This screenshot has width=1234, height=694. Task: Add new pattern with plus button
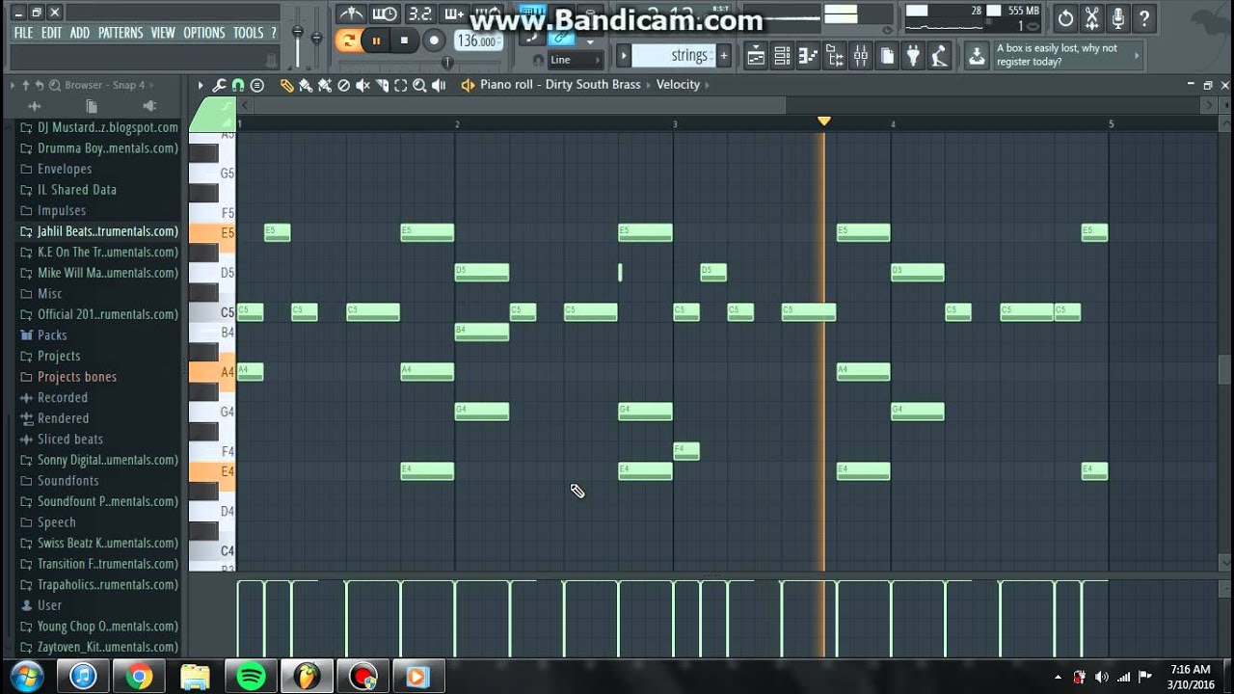point(723,55)
